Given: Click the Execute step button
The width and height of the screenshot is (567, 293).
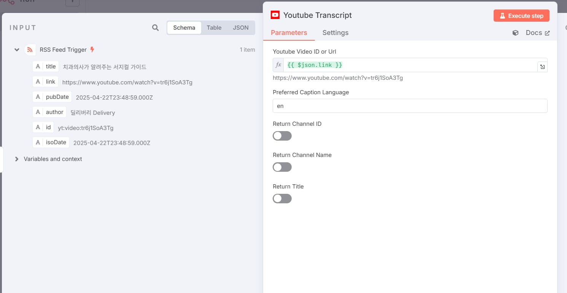Looking at the screenshot, I should pyautogui.click(x=521, y=16).
